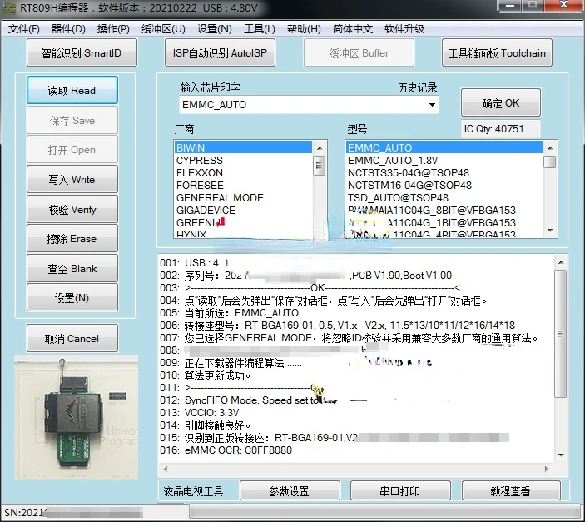Screen dimensions: 585x522
Task: Click manufacturer list scrollbar thumb
Action: [x=320, y=166]
